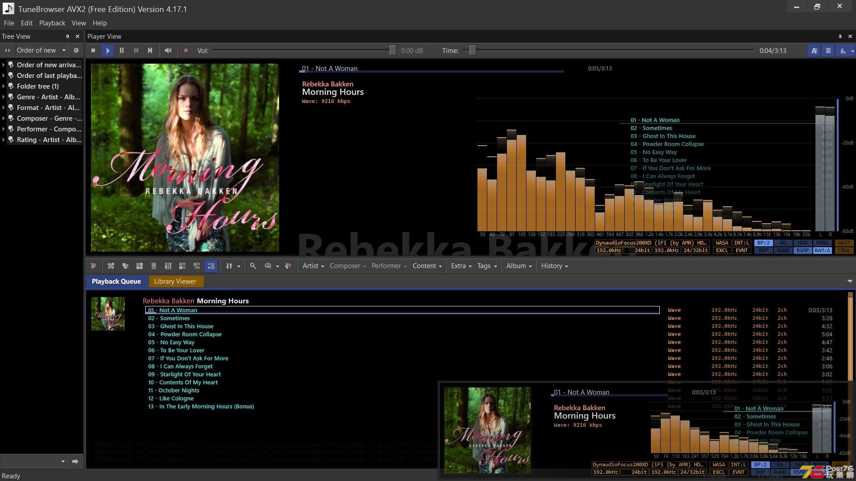Select the highlighted album track list view

211,266
